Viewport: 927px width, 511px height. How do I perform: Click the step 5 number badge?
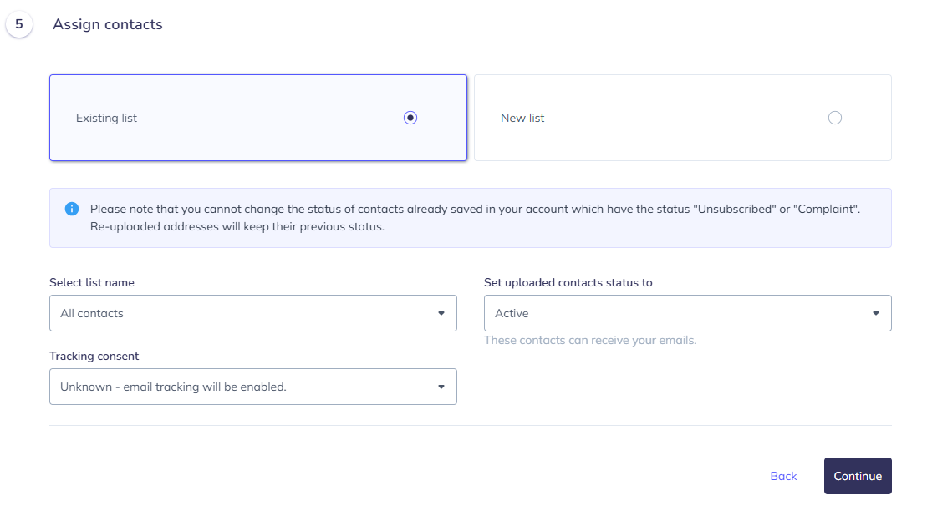point(19,24)
